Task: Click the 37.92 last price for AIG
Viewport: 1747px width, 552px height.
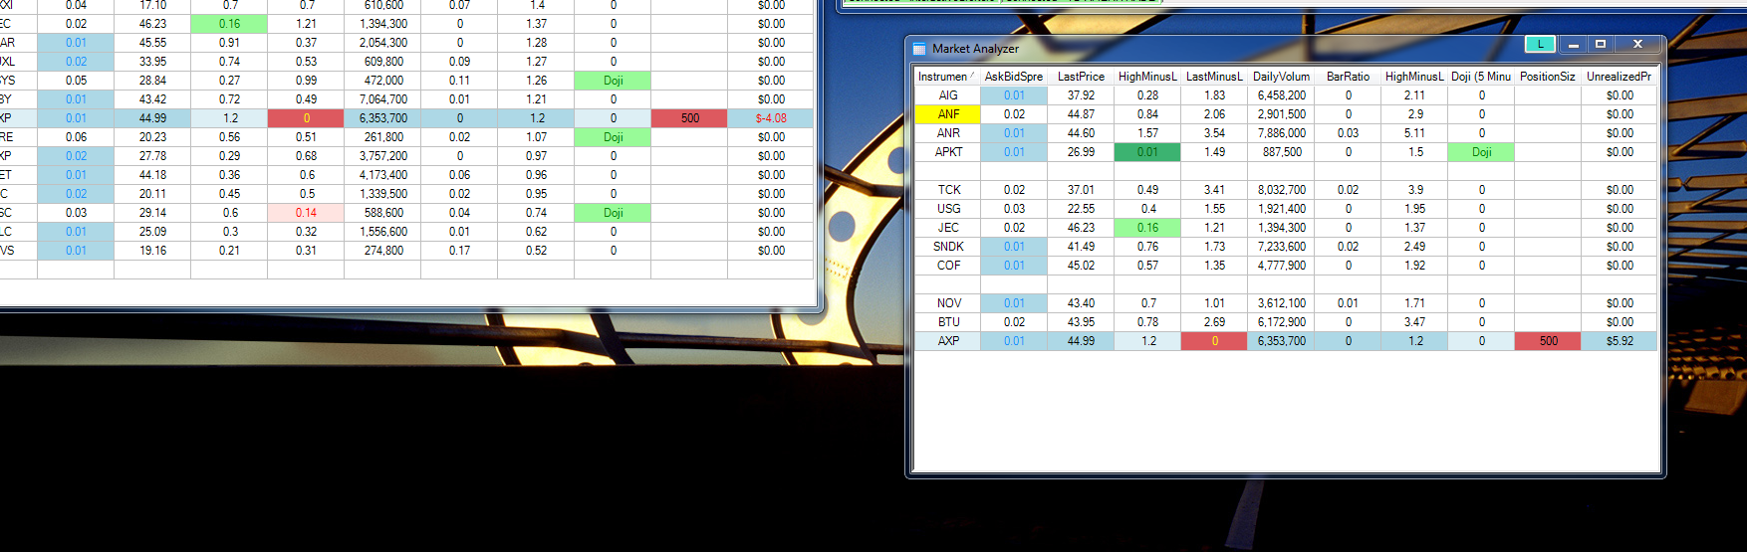Action: click(x=1081, y=95)
